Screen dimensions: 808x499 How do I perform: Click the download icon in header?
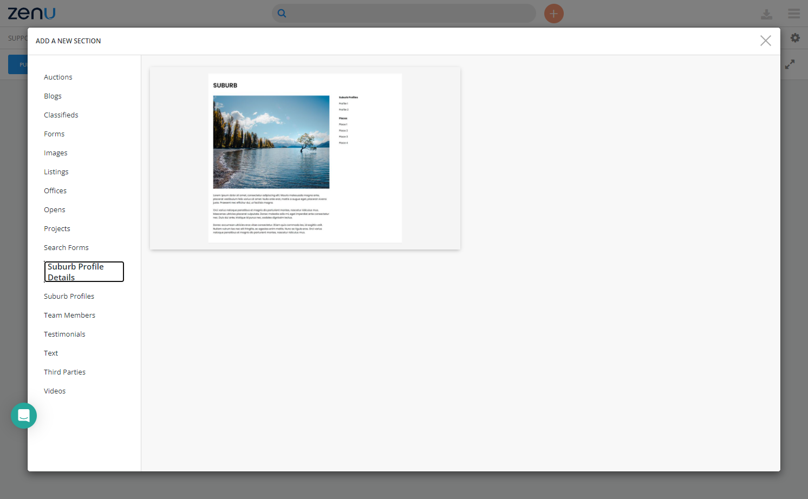(766, 14)
